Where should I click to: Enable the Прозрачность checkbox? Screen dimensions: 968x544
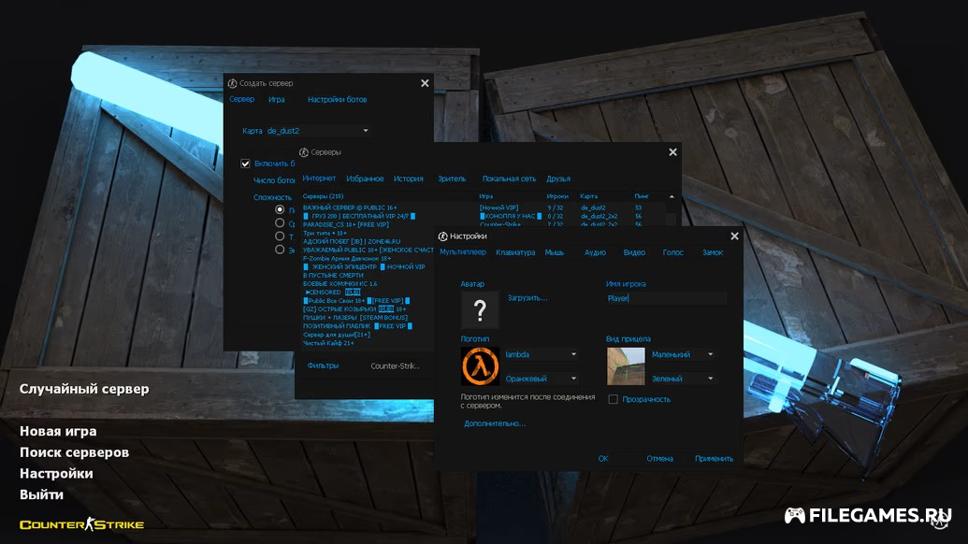coord(613,399)
